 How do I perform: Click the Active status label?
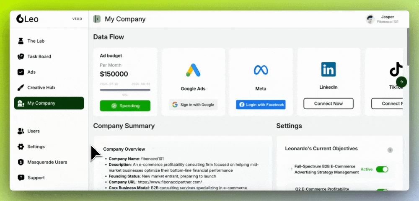point(366,169)
